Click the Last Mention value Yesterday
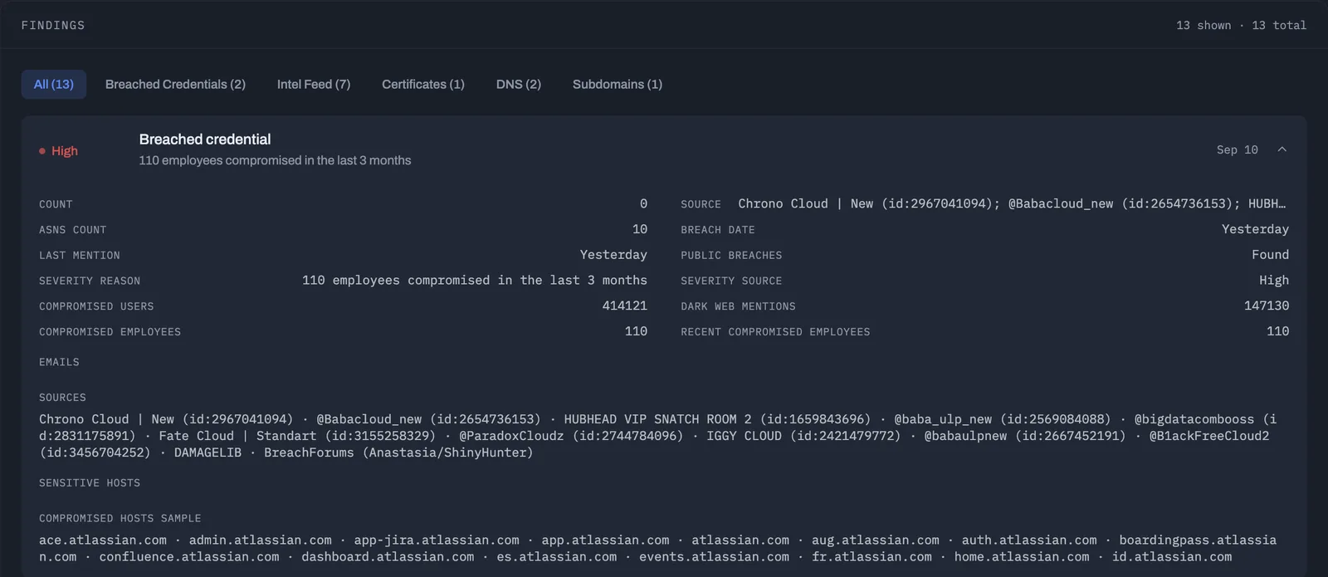This screenshot has height=577, width=1328. 613,255
